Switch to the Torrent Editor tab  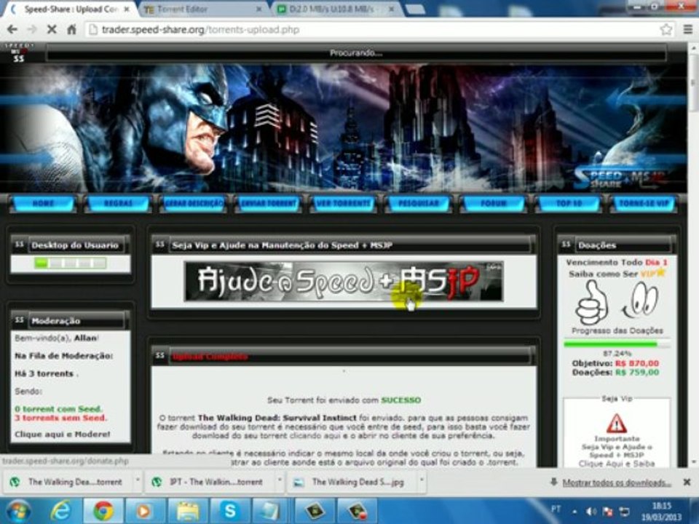(x=203, y=9)
